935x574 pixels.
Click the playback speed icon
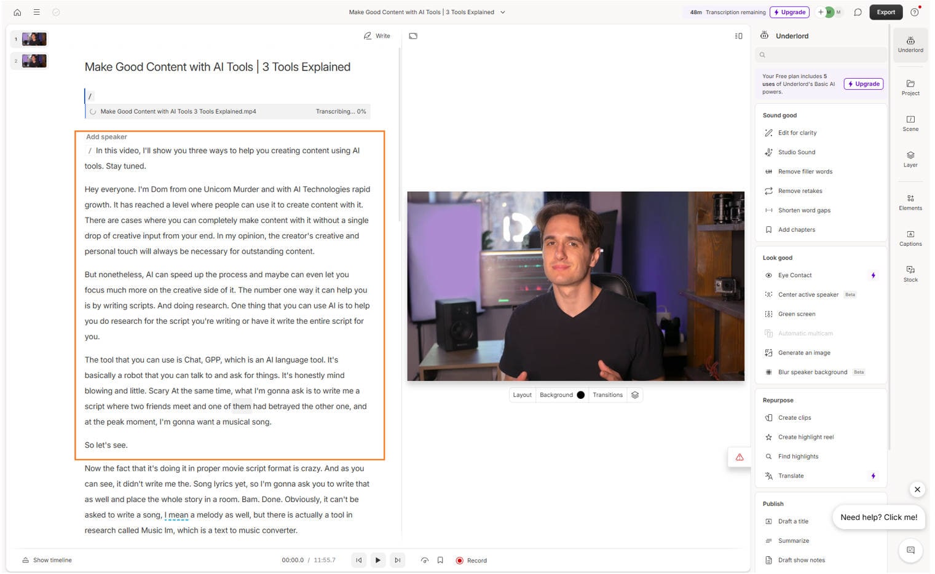click(424, 560)
